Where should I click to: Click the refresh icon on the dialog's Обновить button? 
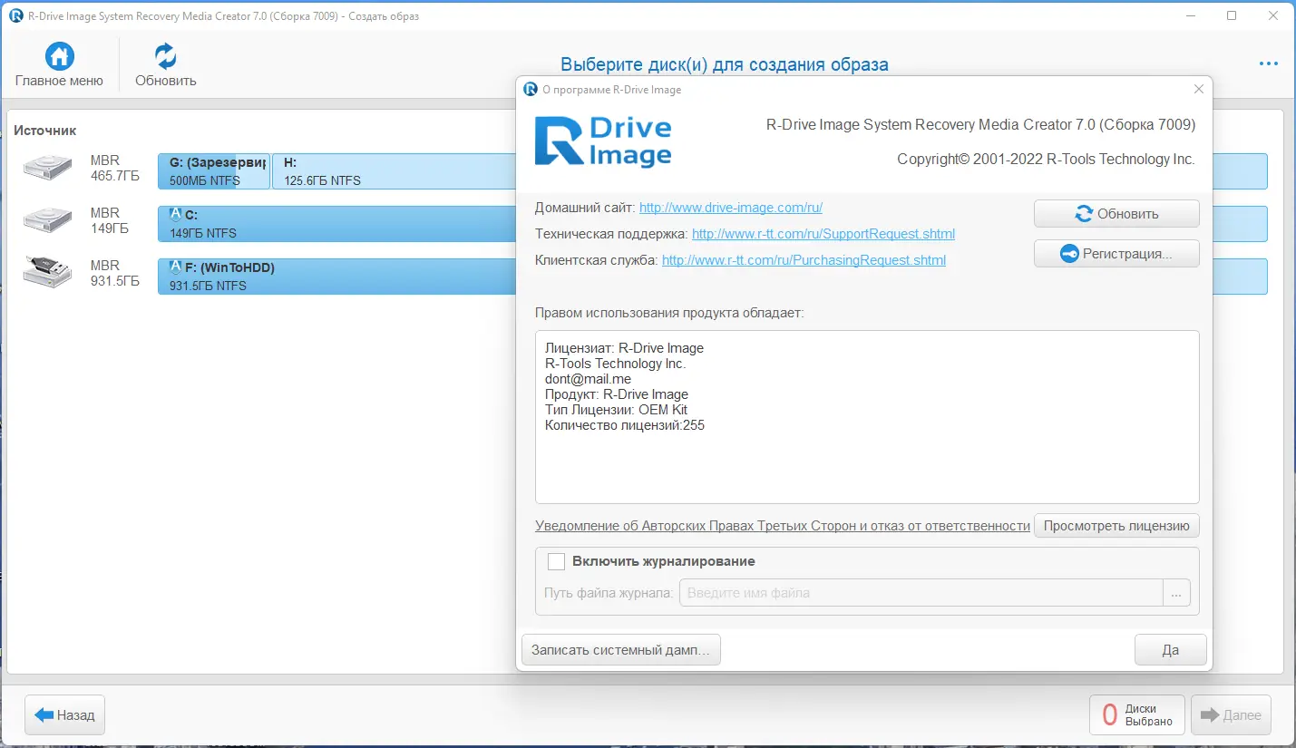[x=1084, y=213]
